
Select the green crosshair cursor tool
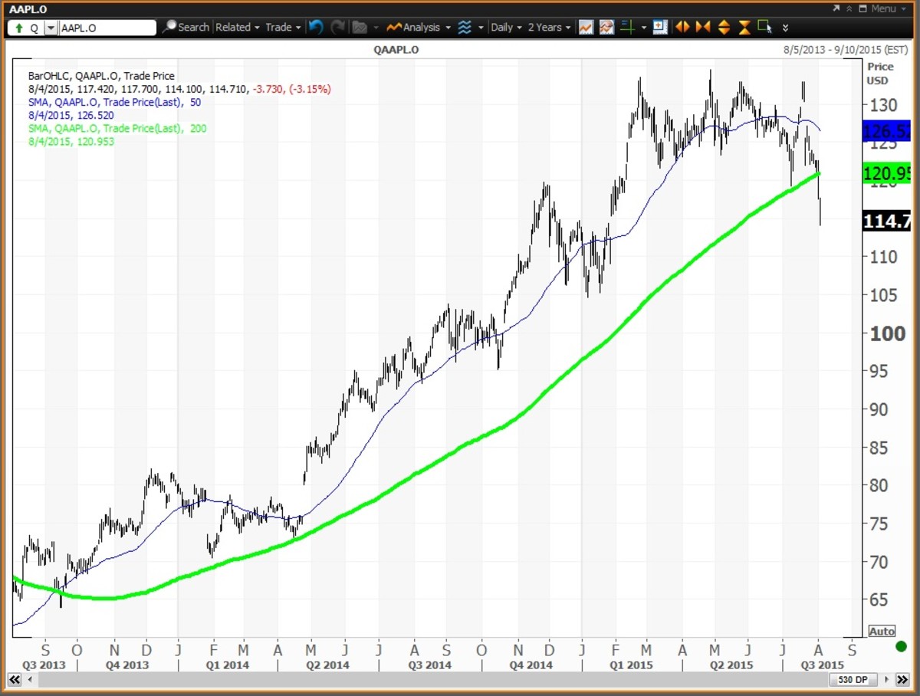pos(627,27)
